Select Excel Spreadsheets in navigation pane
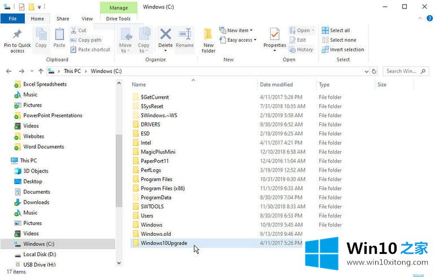This screenshot has width=435, height=277. click(x=45, y=84)
